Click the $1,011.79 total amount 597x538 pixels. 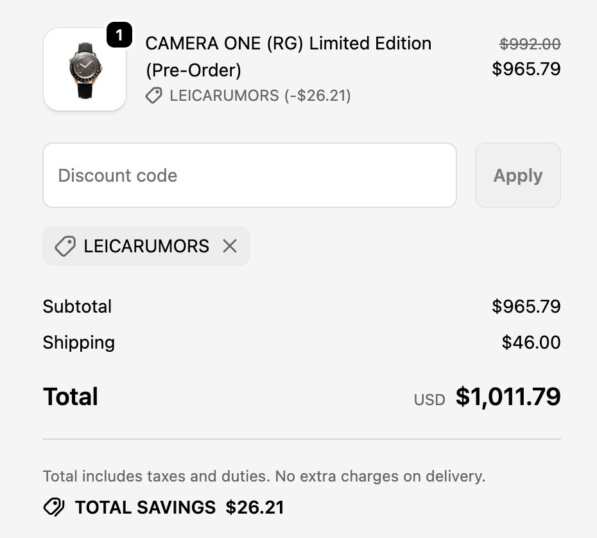(x=508, y=397)
